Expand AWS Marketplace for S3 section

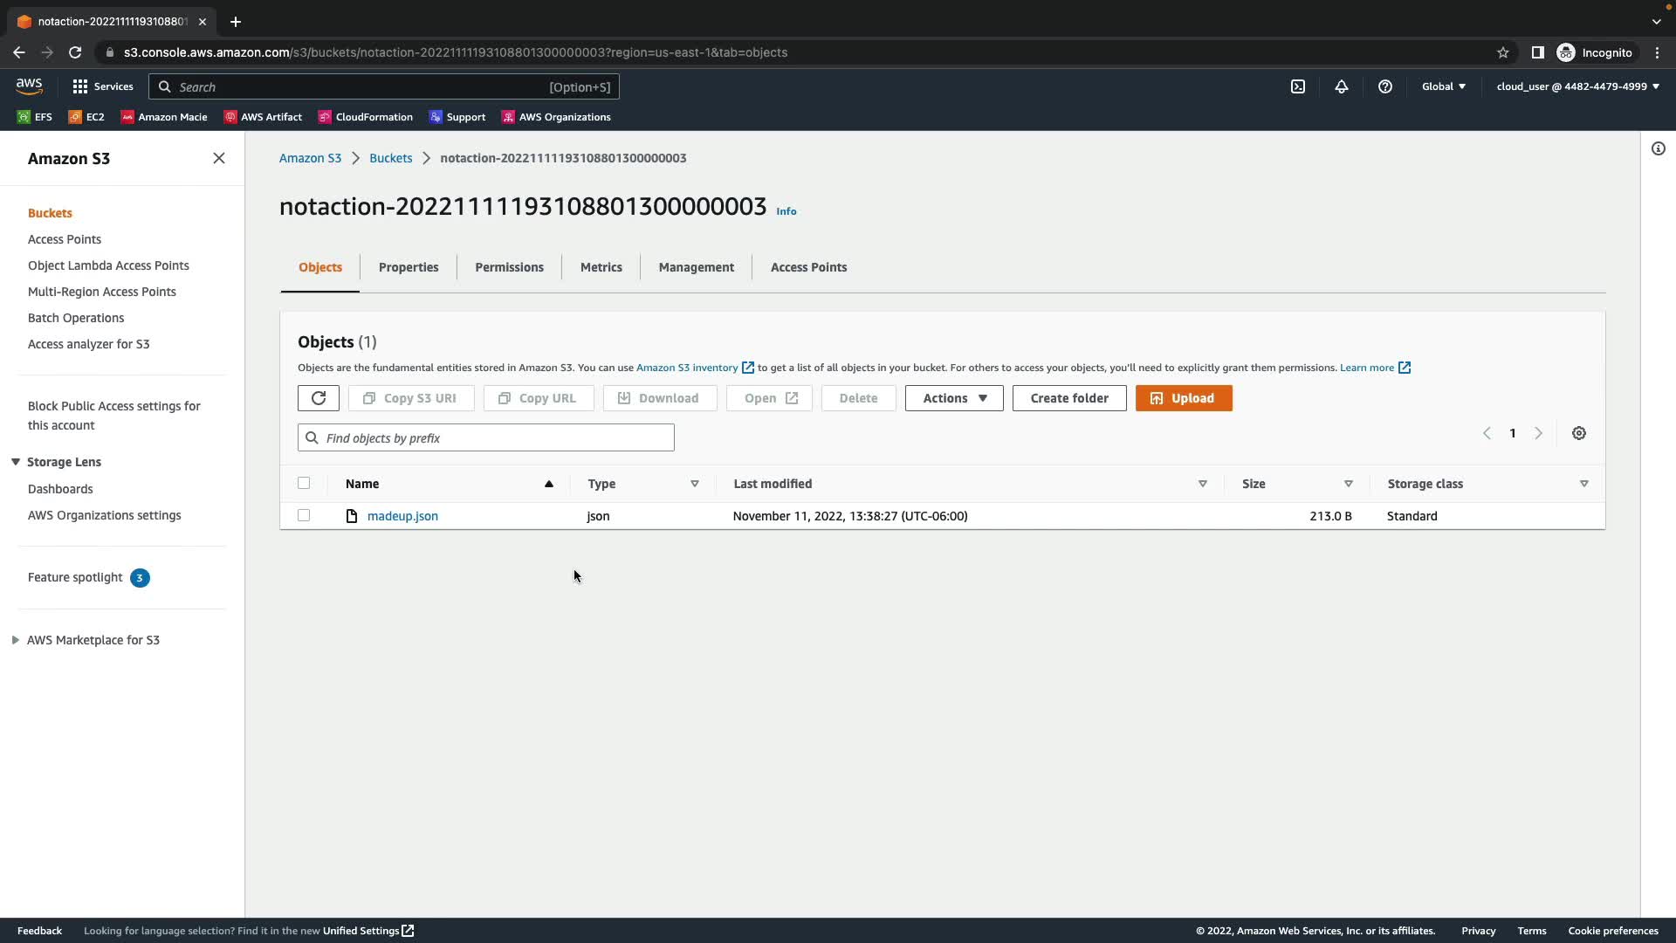(16, 640)
